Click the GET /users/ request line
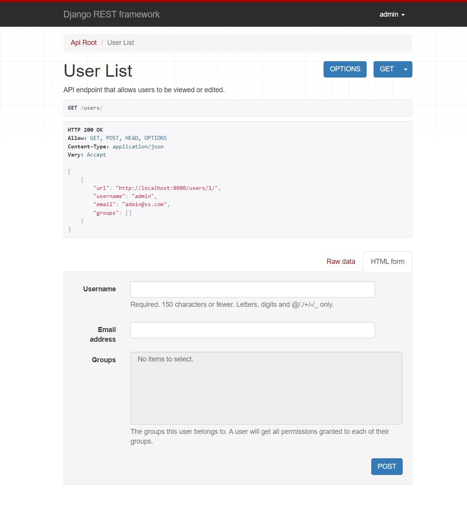Image resolution: width=467 pixels, height=523 pixels. 85,108
